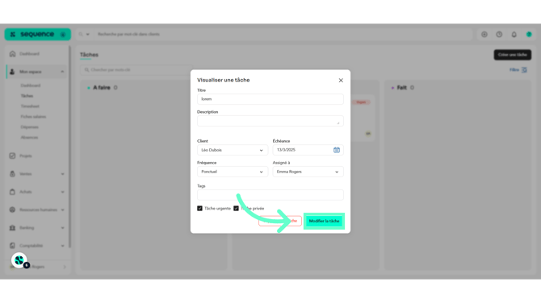Open the Assigné à dropdown showing Emma Rogers
Screen dimensions: 541x303
[308, 172]
